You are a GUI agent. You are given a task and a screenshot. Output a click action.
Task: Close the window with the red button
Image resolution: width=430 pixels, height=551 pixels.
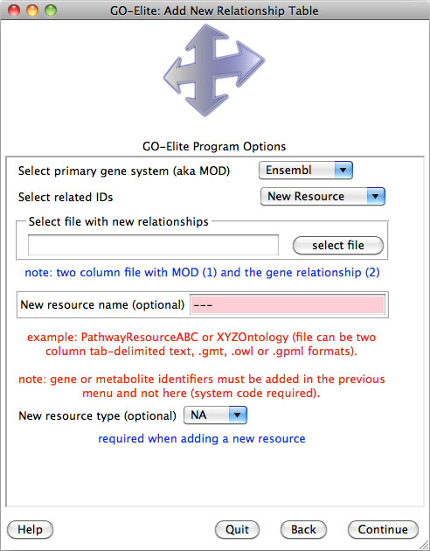coord(14,10)
